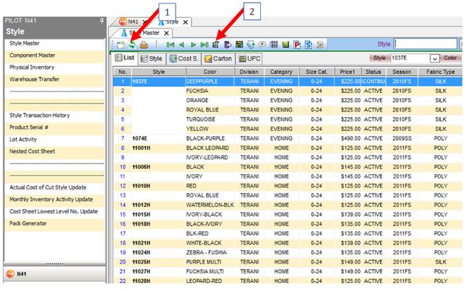Sort by the Fabric Type column header

point(440,72)
